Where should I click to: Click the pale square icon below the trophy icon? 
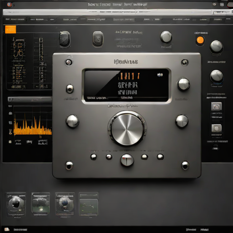tap(10, 142)
